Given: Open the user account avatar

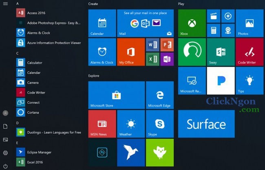Looking at the screenshot, I should tap(5, 113).
